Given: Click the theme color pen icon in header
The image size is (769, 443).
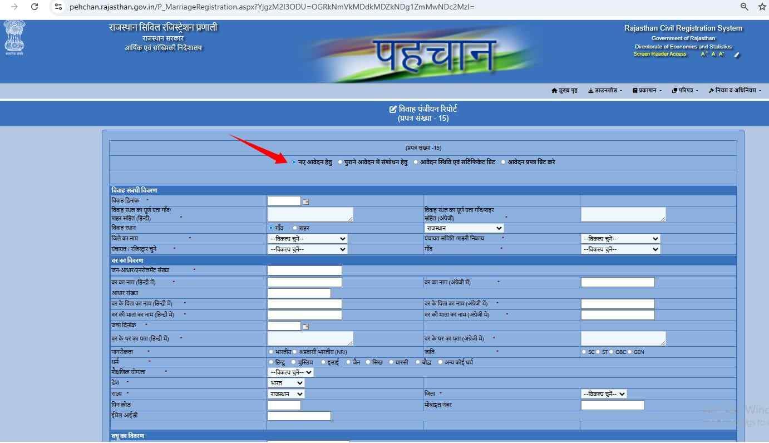Looking at the screenshot, I should pyautogui.click(x=737, y=55).
